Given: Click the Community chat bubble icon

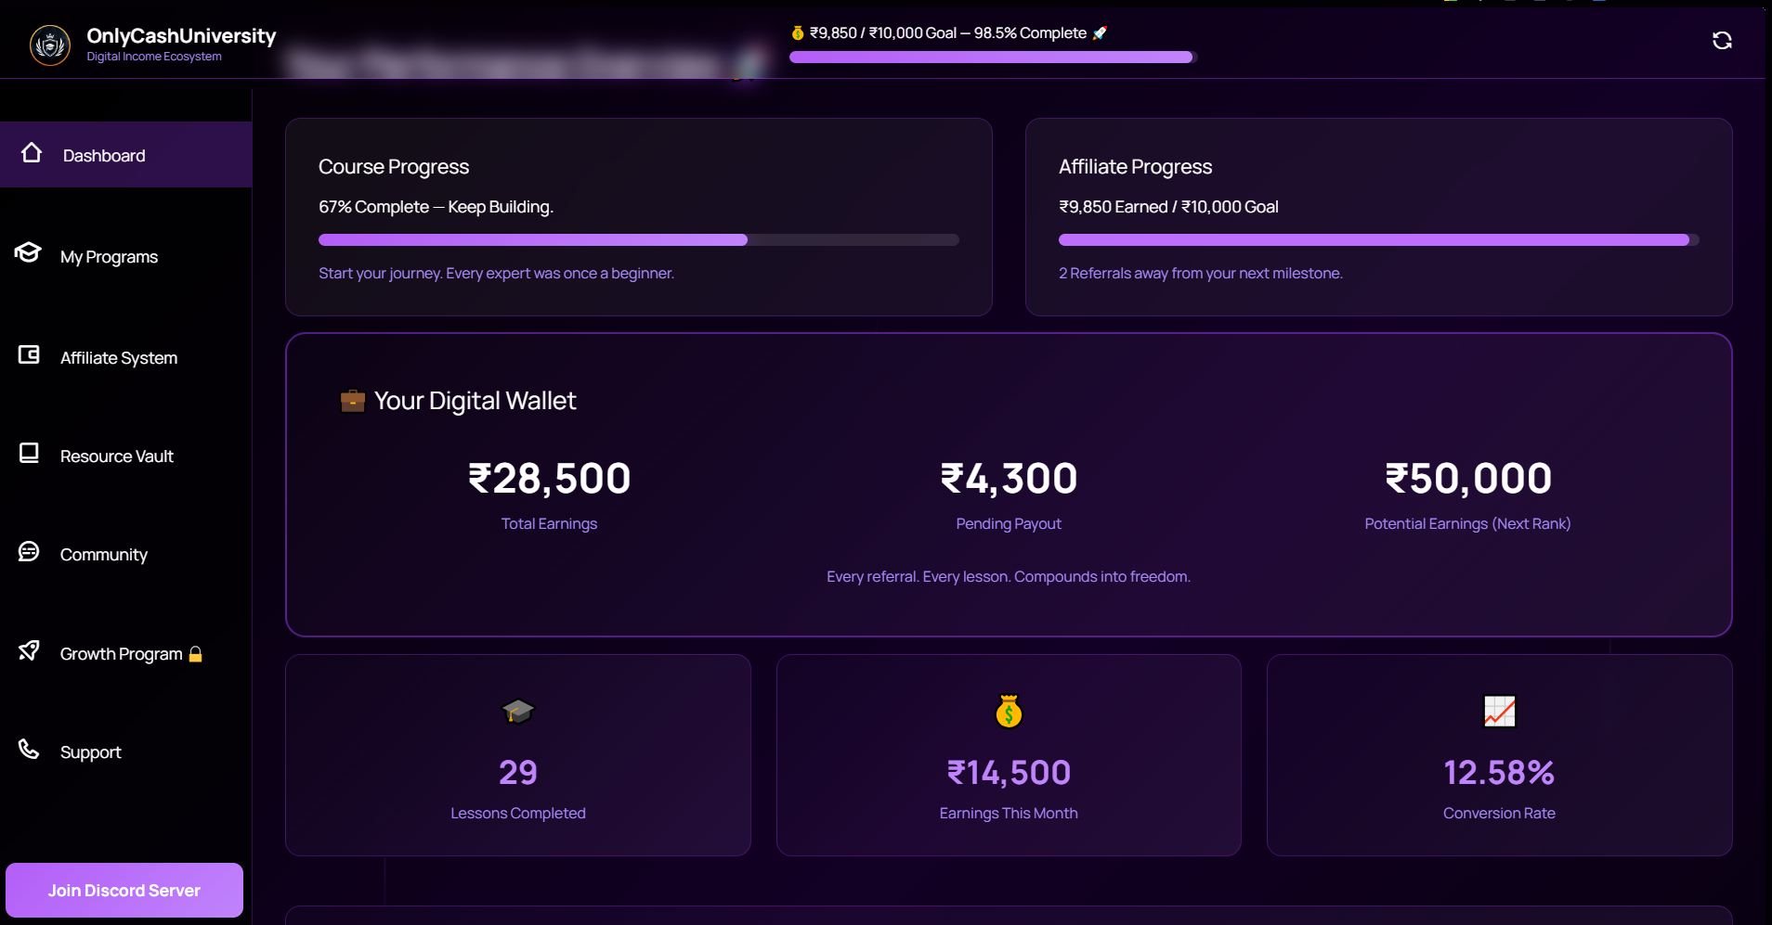Looking at the screenshot, I should (29, 552).
